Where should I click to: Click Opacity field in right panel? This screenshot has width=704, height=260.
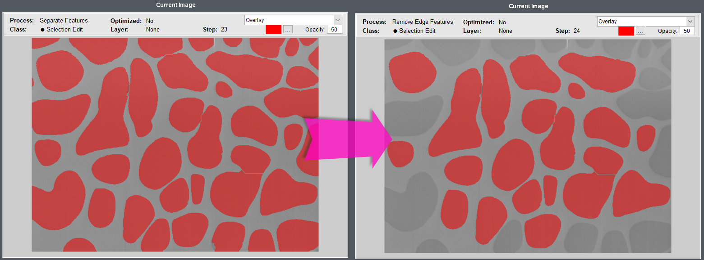click(687, 31)
